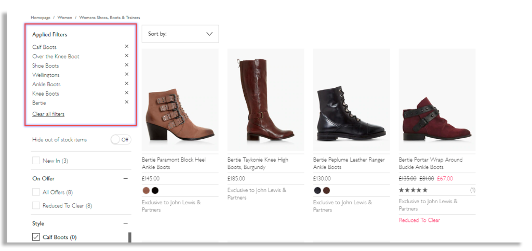532x251 pixels.
Task: Remove the Bertie brand filter
Action: click(126, 102)
